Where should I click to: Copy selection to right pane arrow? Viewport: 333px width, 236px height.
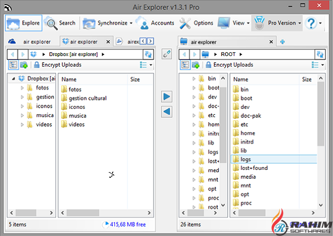166,96
